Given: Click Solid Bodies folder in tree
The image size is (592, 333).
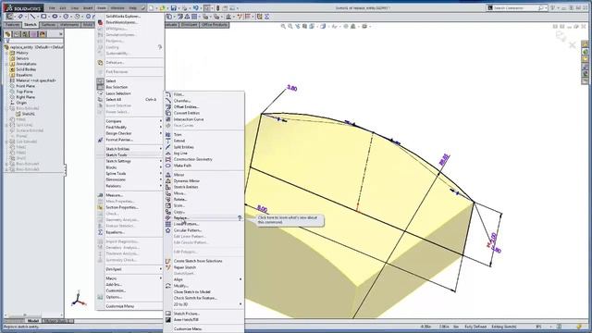Looking at the screenshot, I should pyautogui.click(x=26, y=69).
